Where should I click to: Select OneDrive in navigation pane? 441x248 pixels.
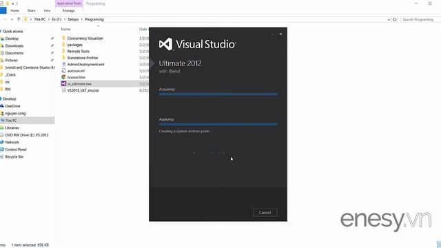click(x=12, y=106)
